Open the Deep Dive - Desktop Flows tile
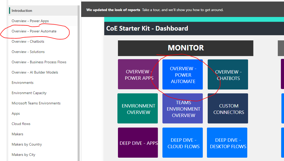284x161 pixels. coord(227,142)
